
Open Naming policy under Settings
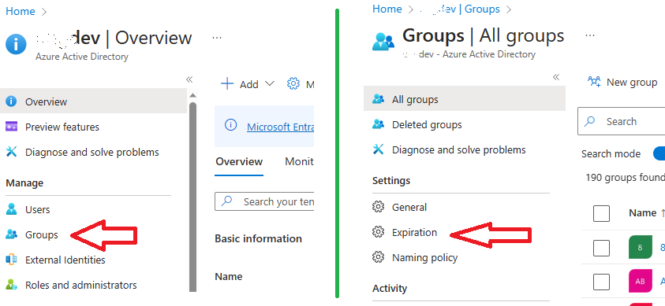425,258
